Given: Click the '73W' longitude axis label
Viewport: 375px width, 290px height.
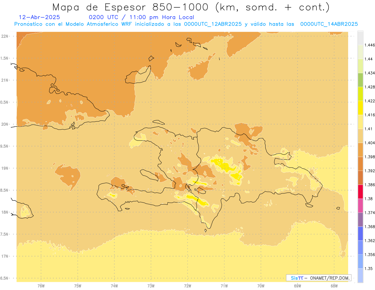Looking at the screenshot, I should click(151, 286).
